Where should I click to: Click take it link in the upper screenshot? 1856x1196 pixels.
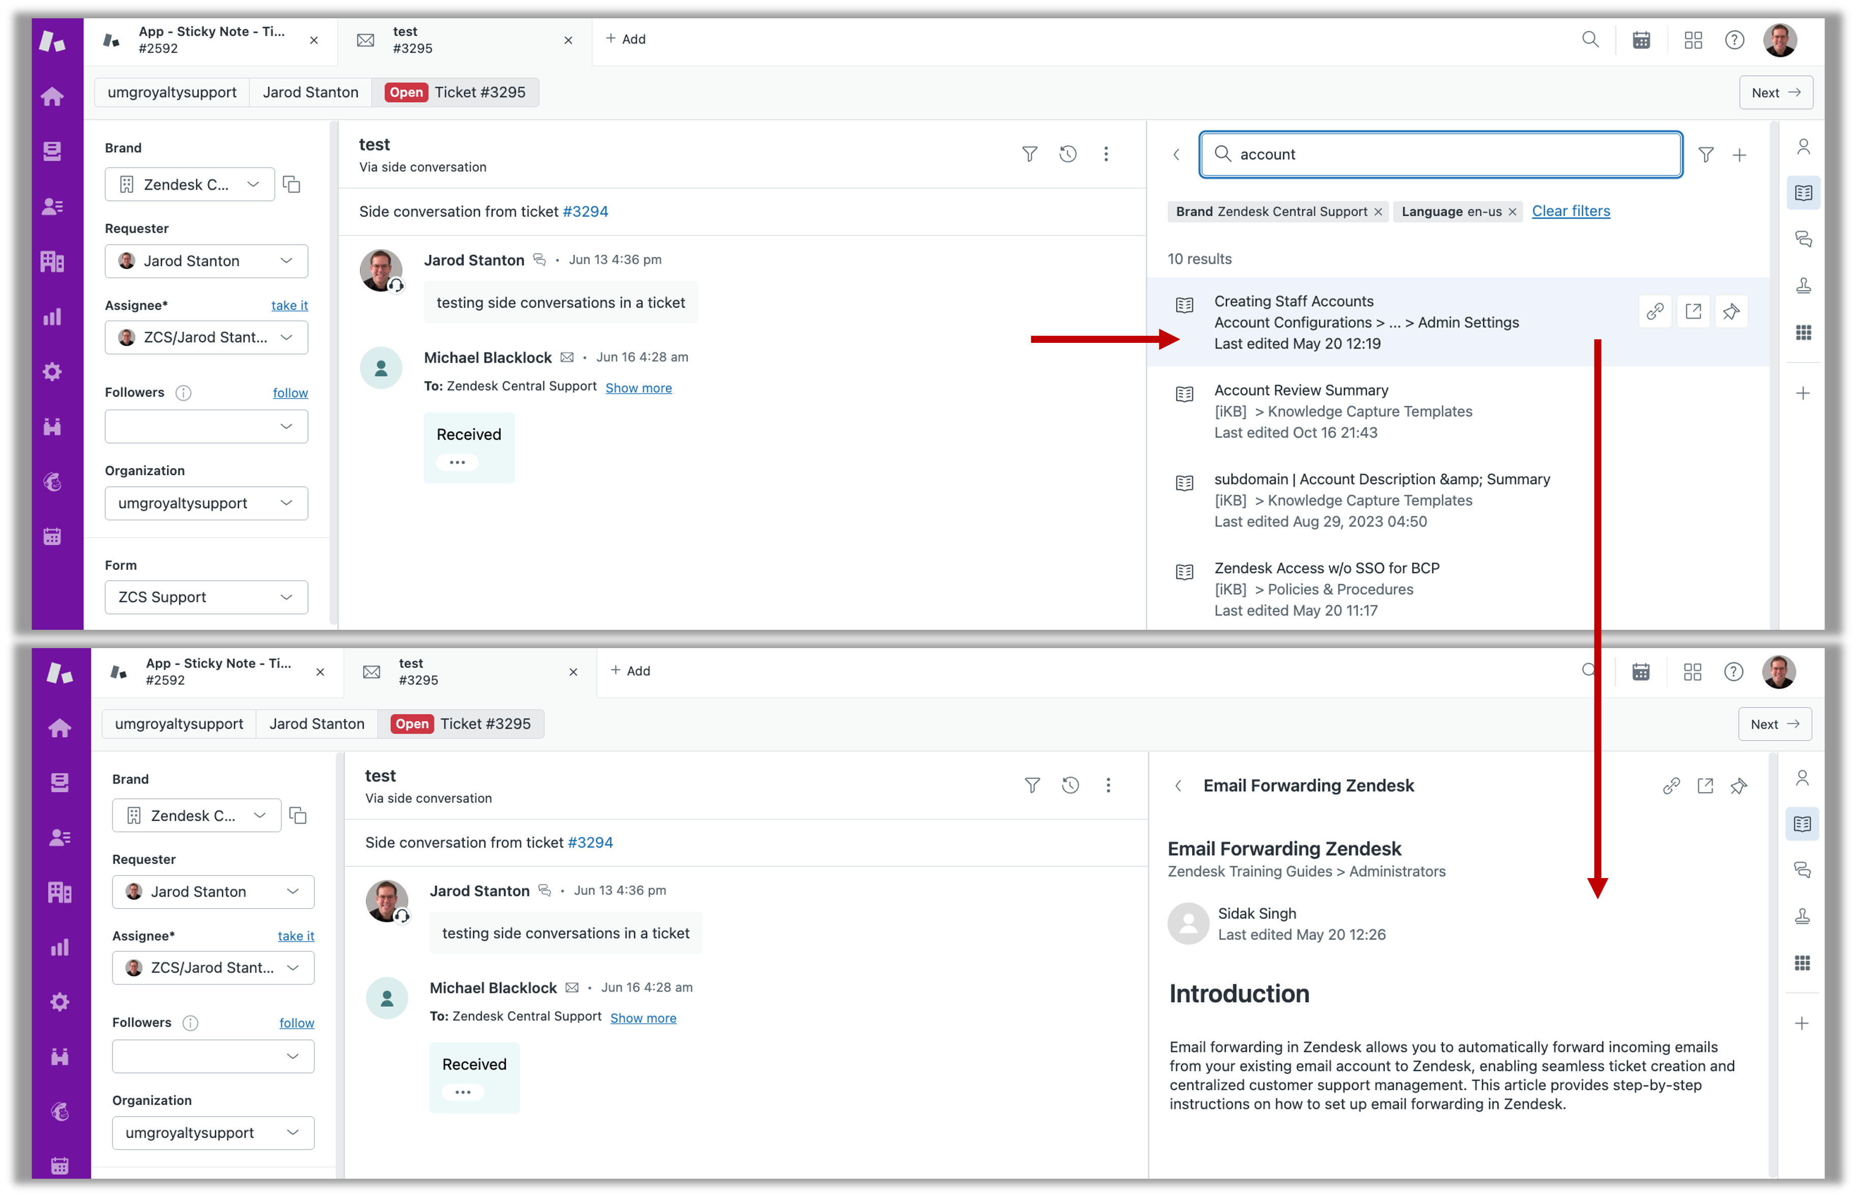pyautogui.click(x=289, y=305)
